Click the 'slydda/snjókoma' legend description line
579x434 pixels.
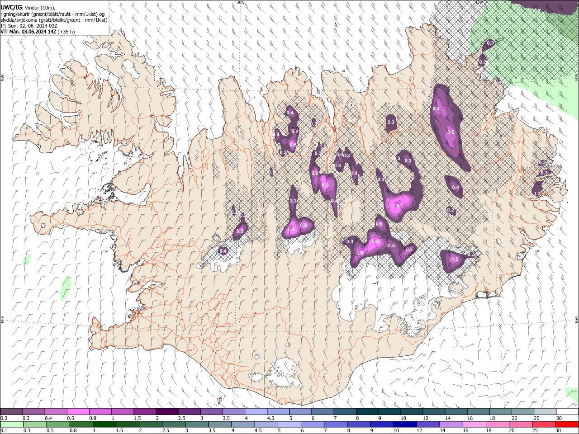point(54,20)
